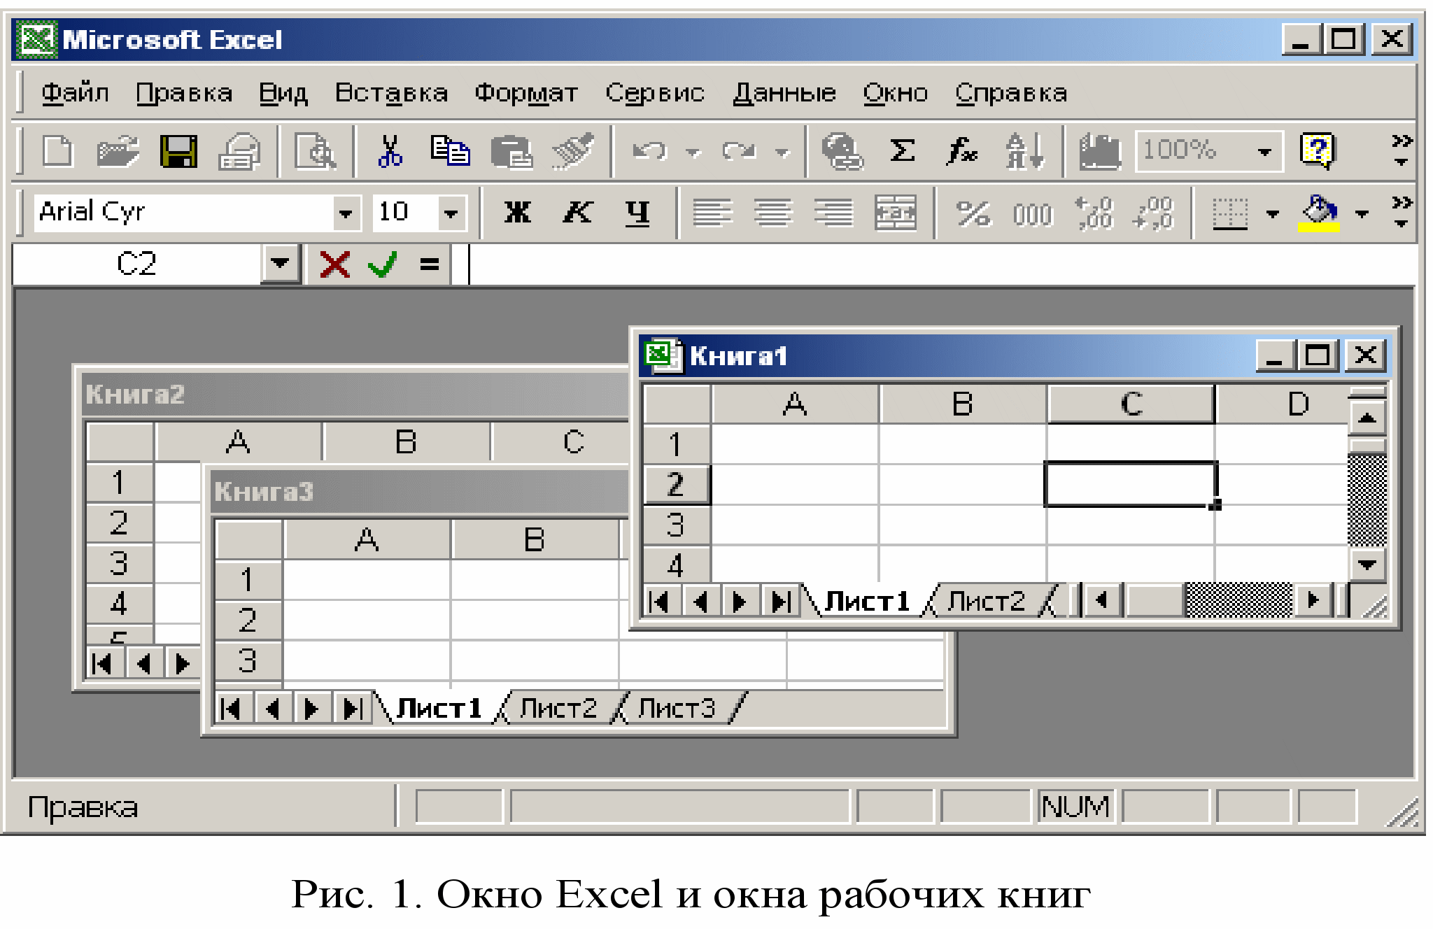The image size is (1433, 929).
Task: Click the Книга2 window title bar
Action: 355,394
